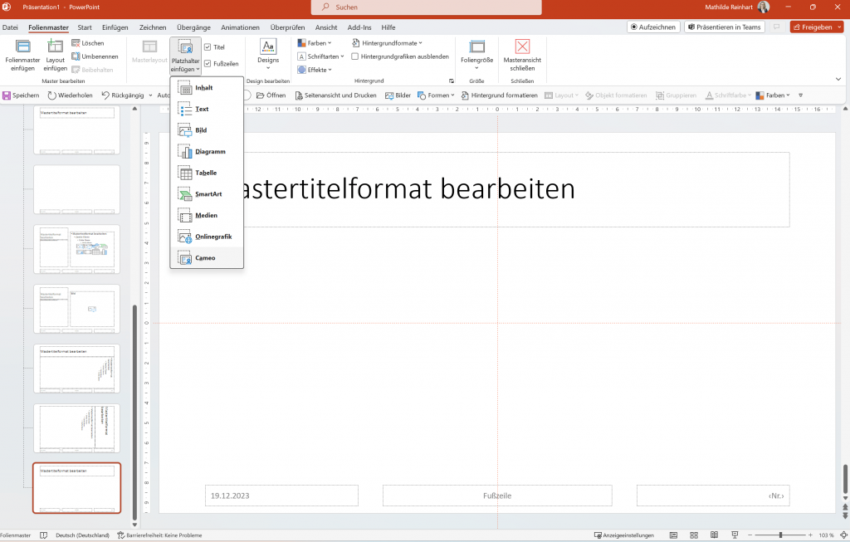Click Mathilde Reinhart account name
850x542 pixels.
(729, 7)
